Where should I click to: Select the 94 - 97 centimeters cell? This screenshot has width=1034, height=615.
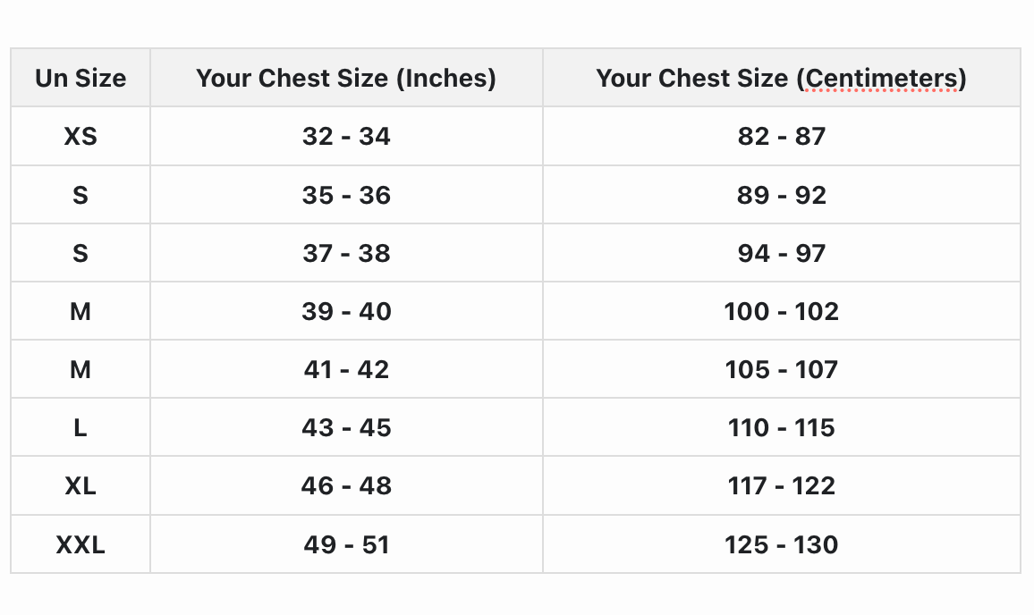tap(781, 253)
